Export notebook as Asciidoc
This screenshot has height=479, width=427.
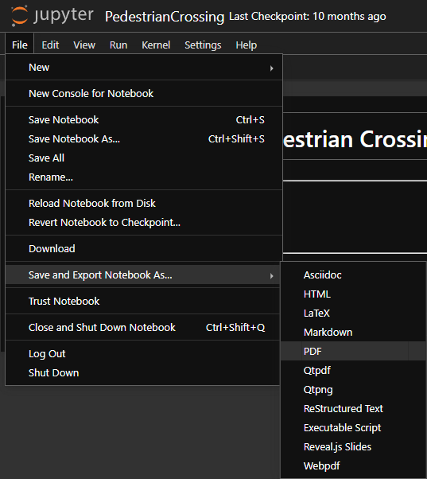click(353, 275)
